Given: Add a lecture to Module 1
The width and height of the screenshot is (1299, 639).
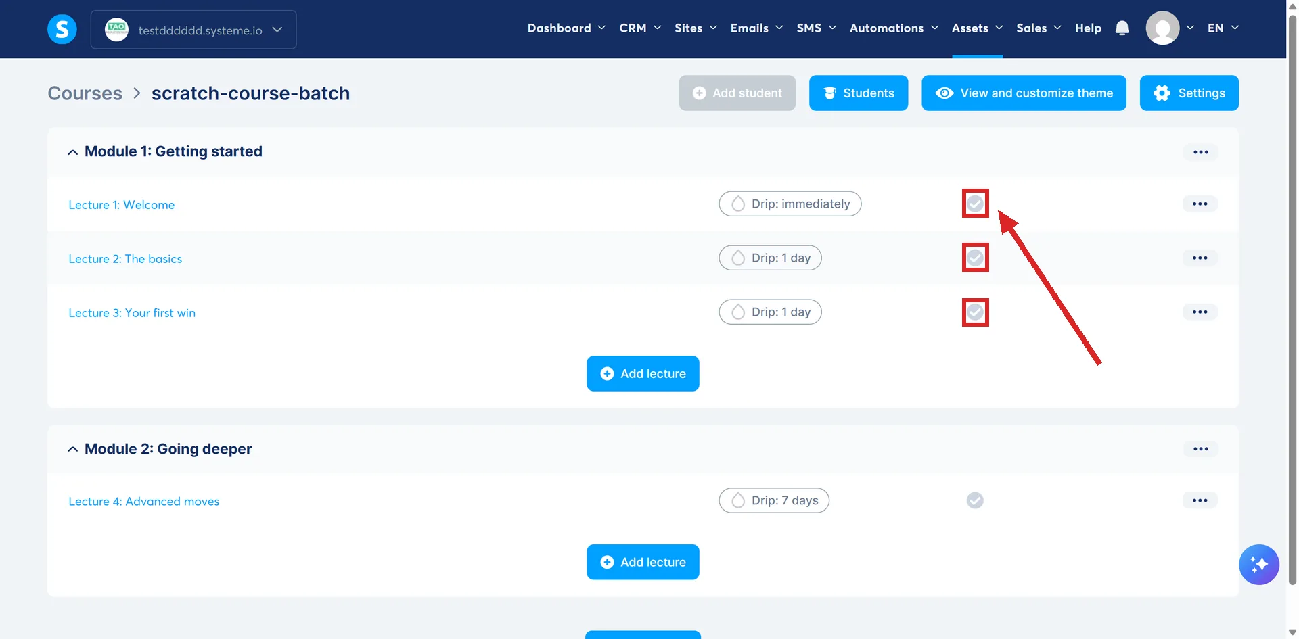Looking at the screenshot, I should [x=643, y=373].
